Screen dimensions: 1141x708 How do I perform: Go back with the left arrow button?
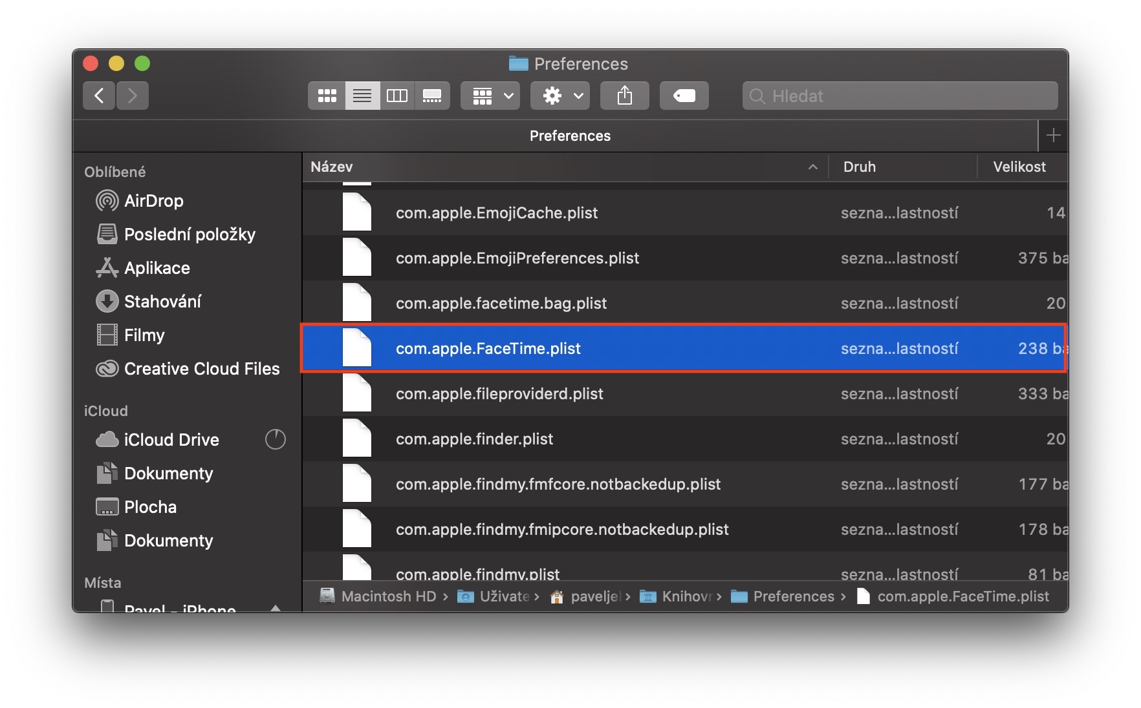[x=99, y=96]
